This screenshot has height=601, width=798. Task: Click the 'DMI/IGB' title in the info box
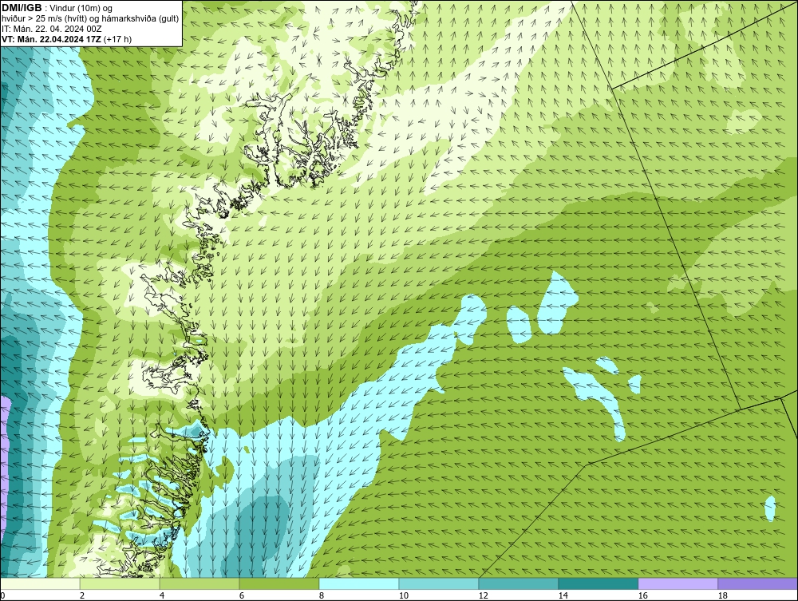pyautogui.click(x=22, y=8)
